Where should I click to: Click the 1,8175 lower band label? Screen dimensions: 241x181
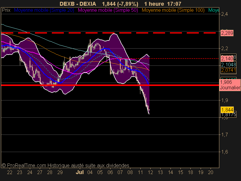click(x=229, y=115)
